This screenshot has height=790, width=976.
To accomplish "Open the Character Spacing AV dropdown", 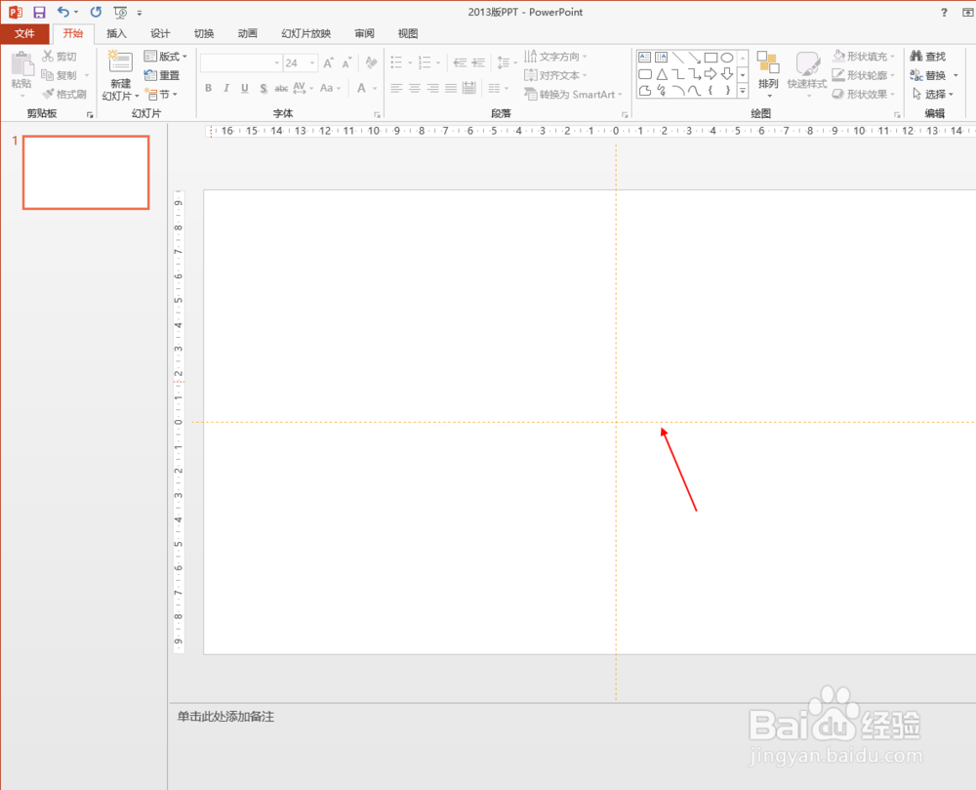I will 303,89.
